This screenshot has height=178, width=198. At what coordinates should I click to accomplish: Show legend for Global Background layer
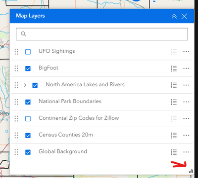[x=174, y=152]
